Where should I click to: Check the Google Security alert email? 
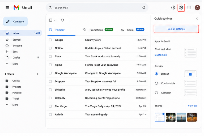point(50,40)
